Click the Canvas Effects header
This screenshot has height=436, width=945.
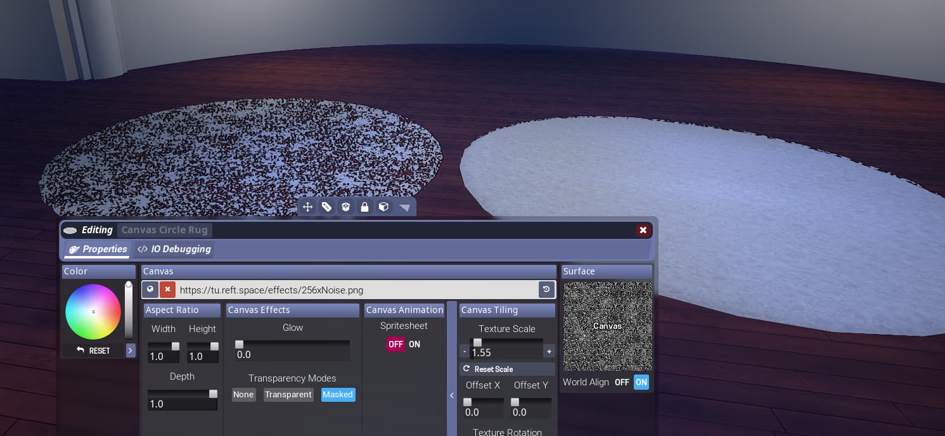click(292, 310)
